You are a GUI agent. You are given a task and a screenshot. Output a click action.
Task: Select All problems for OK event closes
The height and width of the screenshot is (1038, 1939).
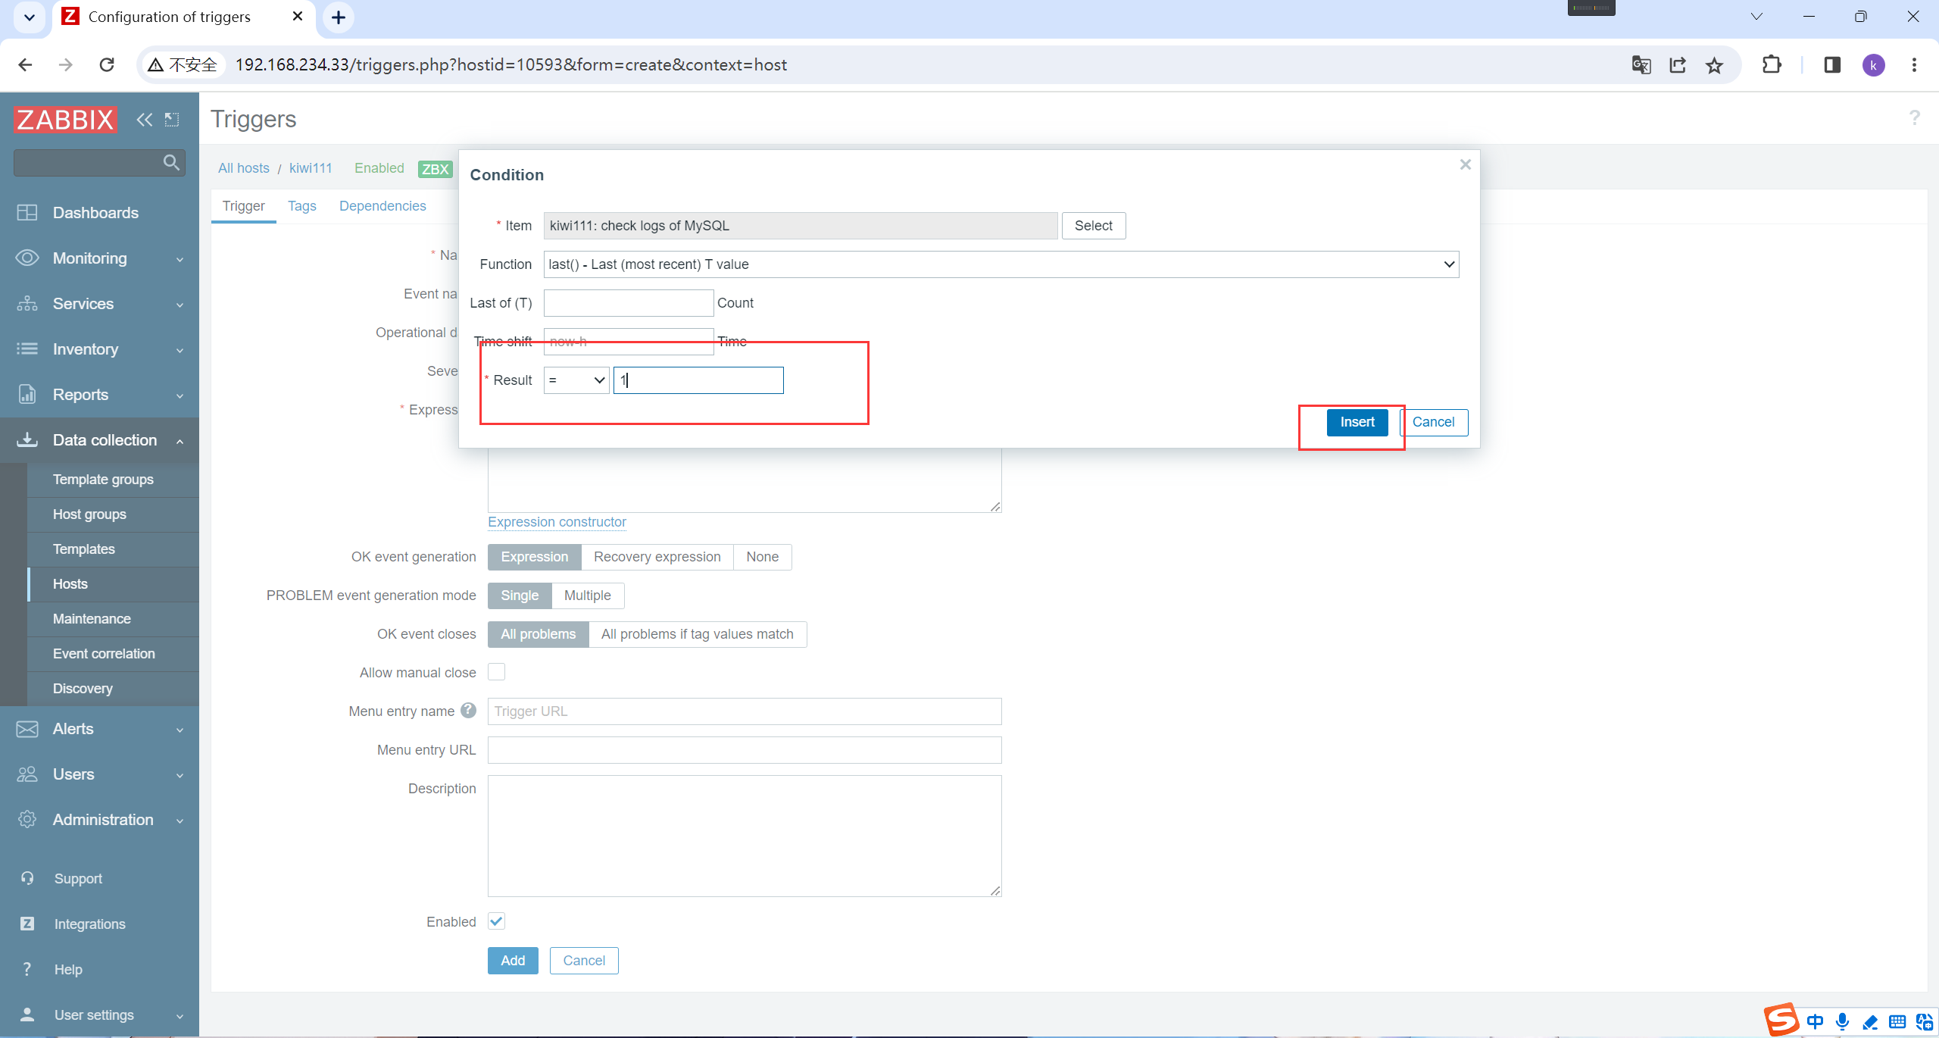pos(538,634)
